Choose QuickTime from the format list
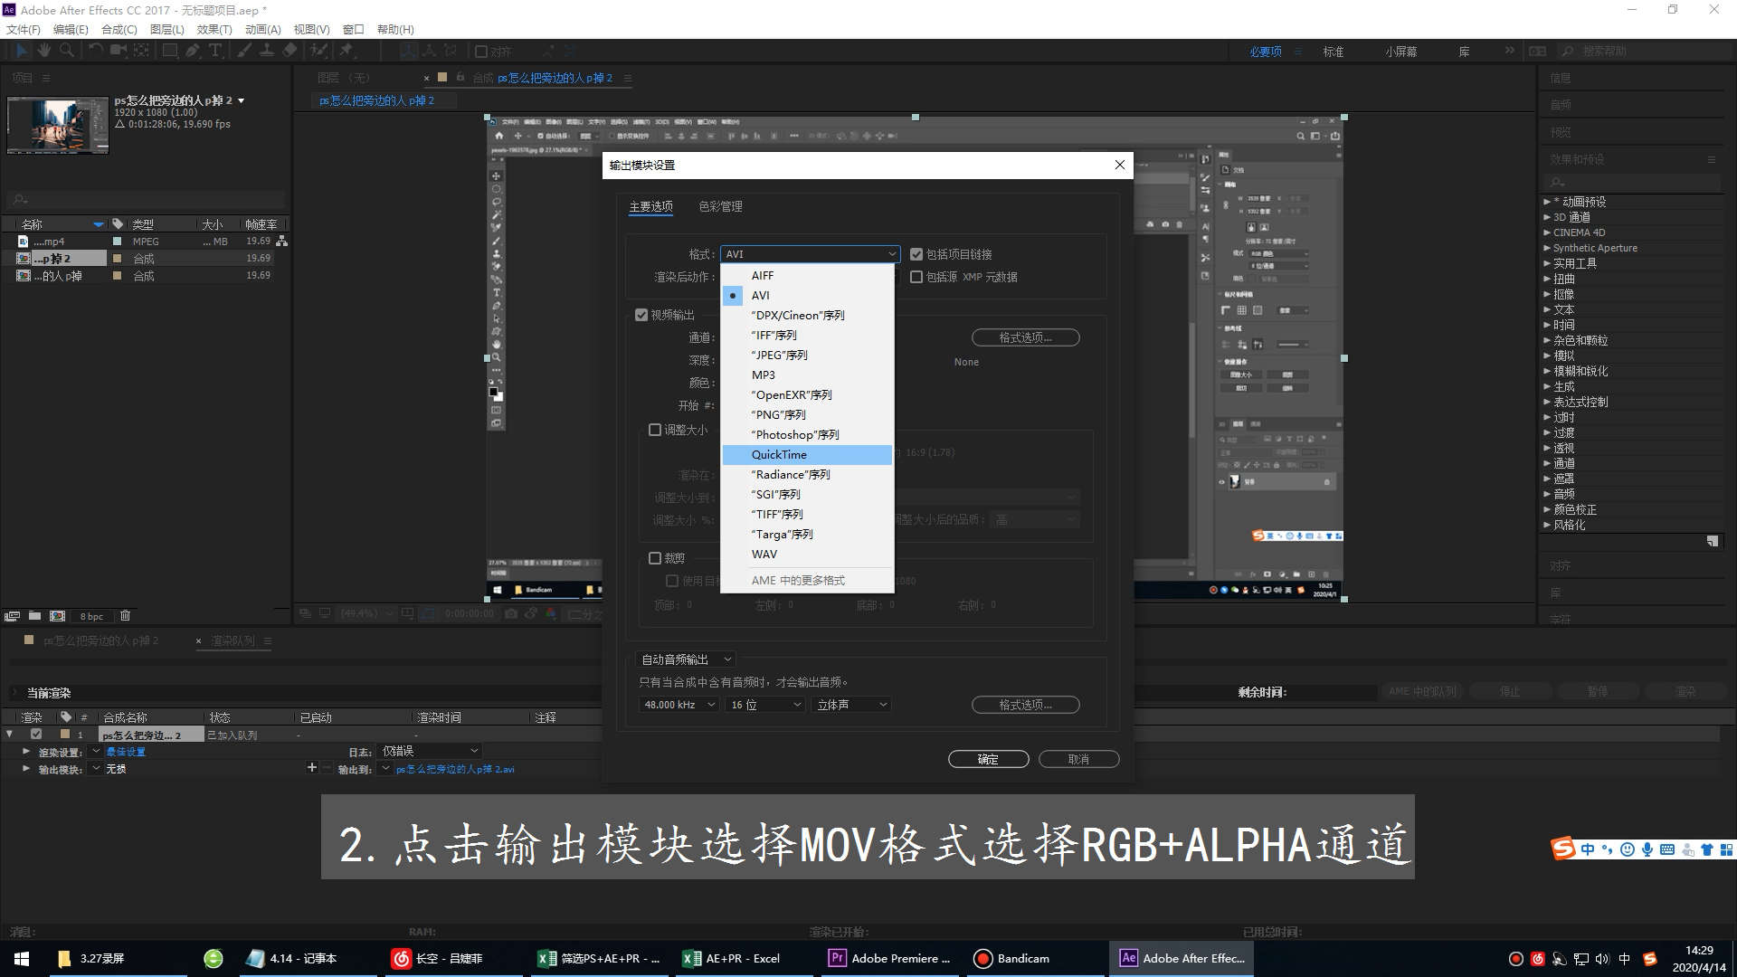1737x977 pixels. (x=807, y=454)
